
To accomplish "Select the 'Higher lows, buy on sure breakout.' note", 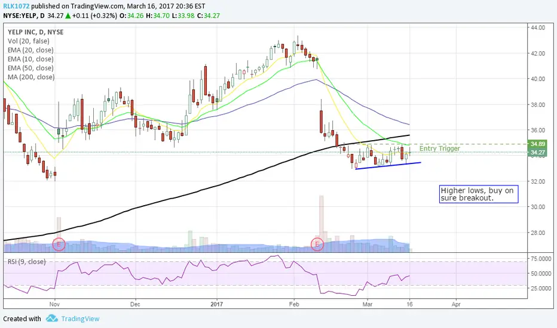I will (479, 194).
